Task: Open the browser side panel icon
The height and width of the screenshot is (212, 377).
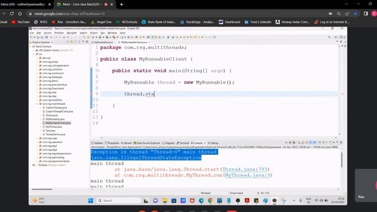Action: (366, 14)
